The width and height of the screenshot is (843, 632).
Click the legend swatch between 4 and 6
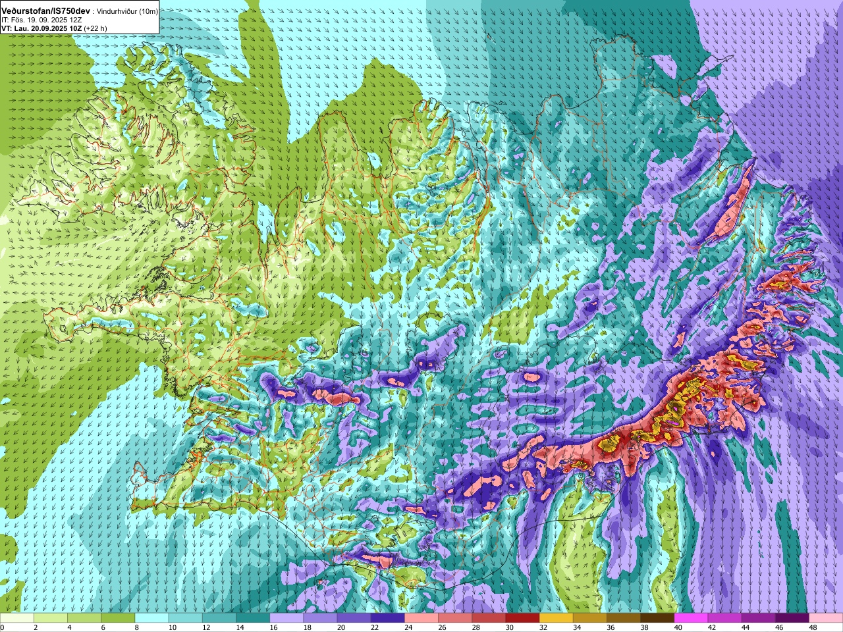click(84, 618)
